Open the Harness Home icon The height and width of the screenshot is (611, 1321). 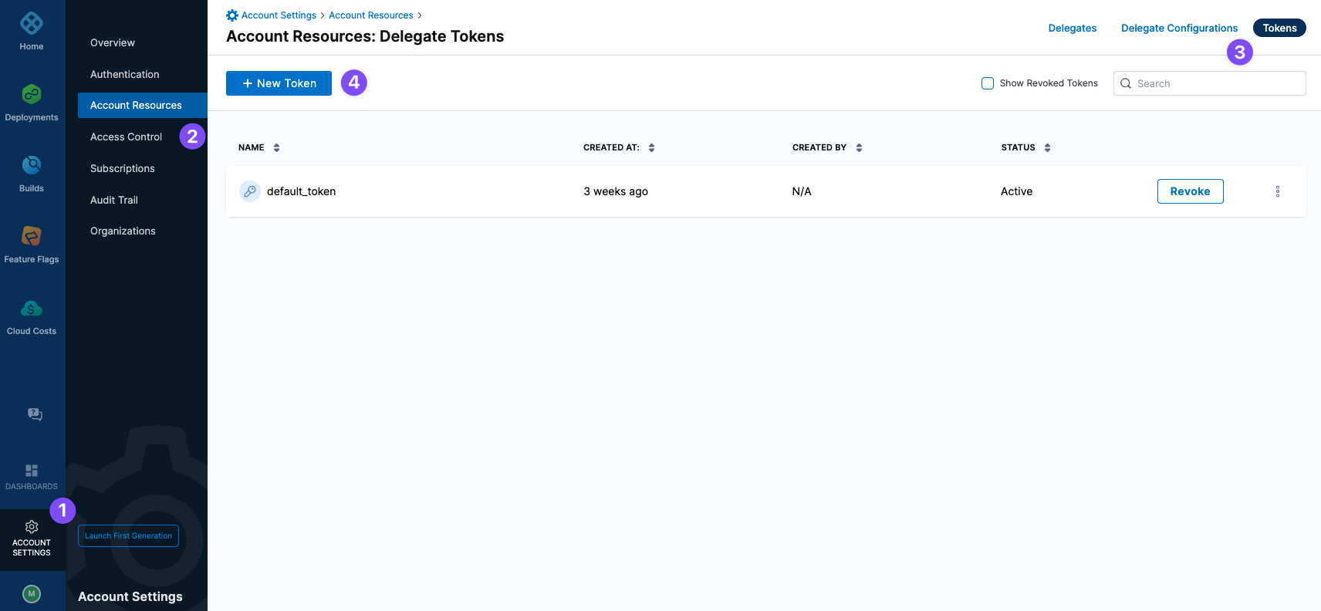(x=32, y=24)
